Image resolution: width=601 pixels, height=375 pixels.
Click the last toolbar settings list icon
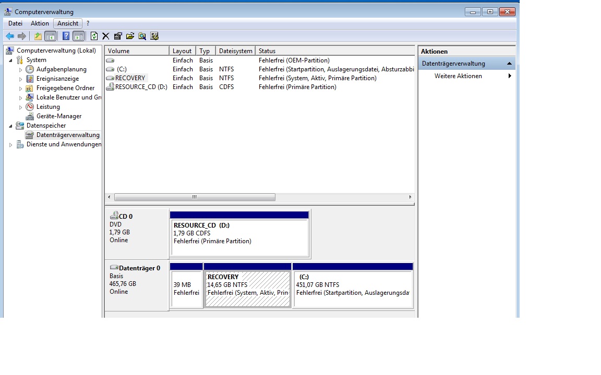[154, 36]
